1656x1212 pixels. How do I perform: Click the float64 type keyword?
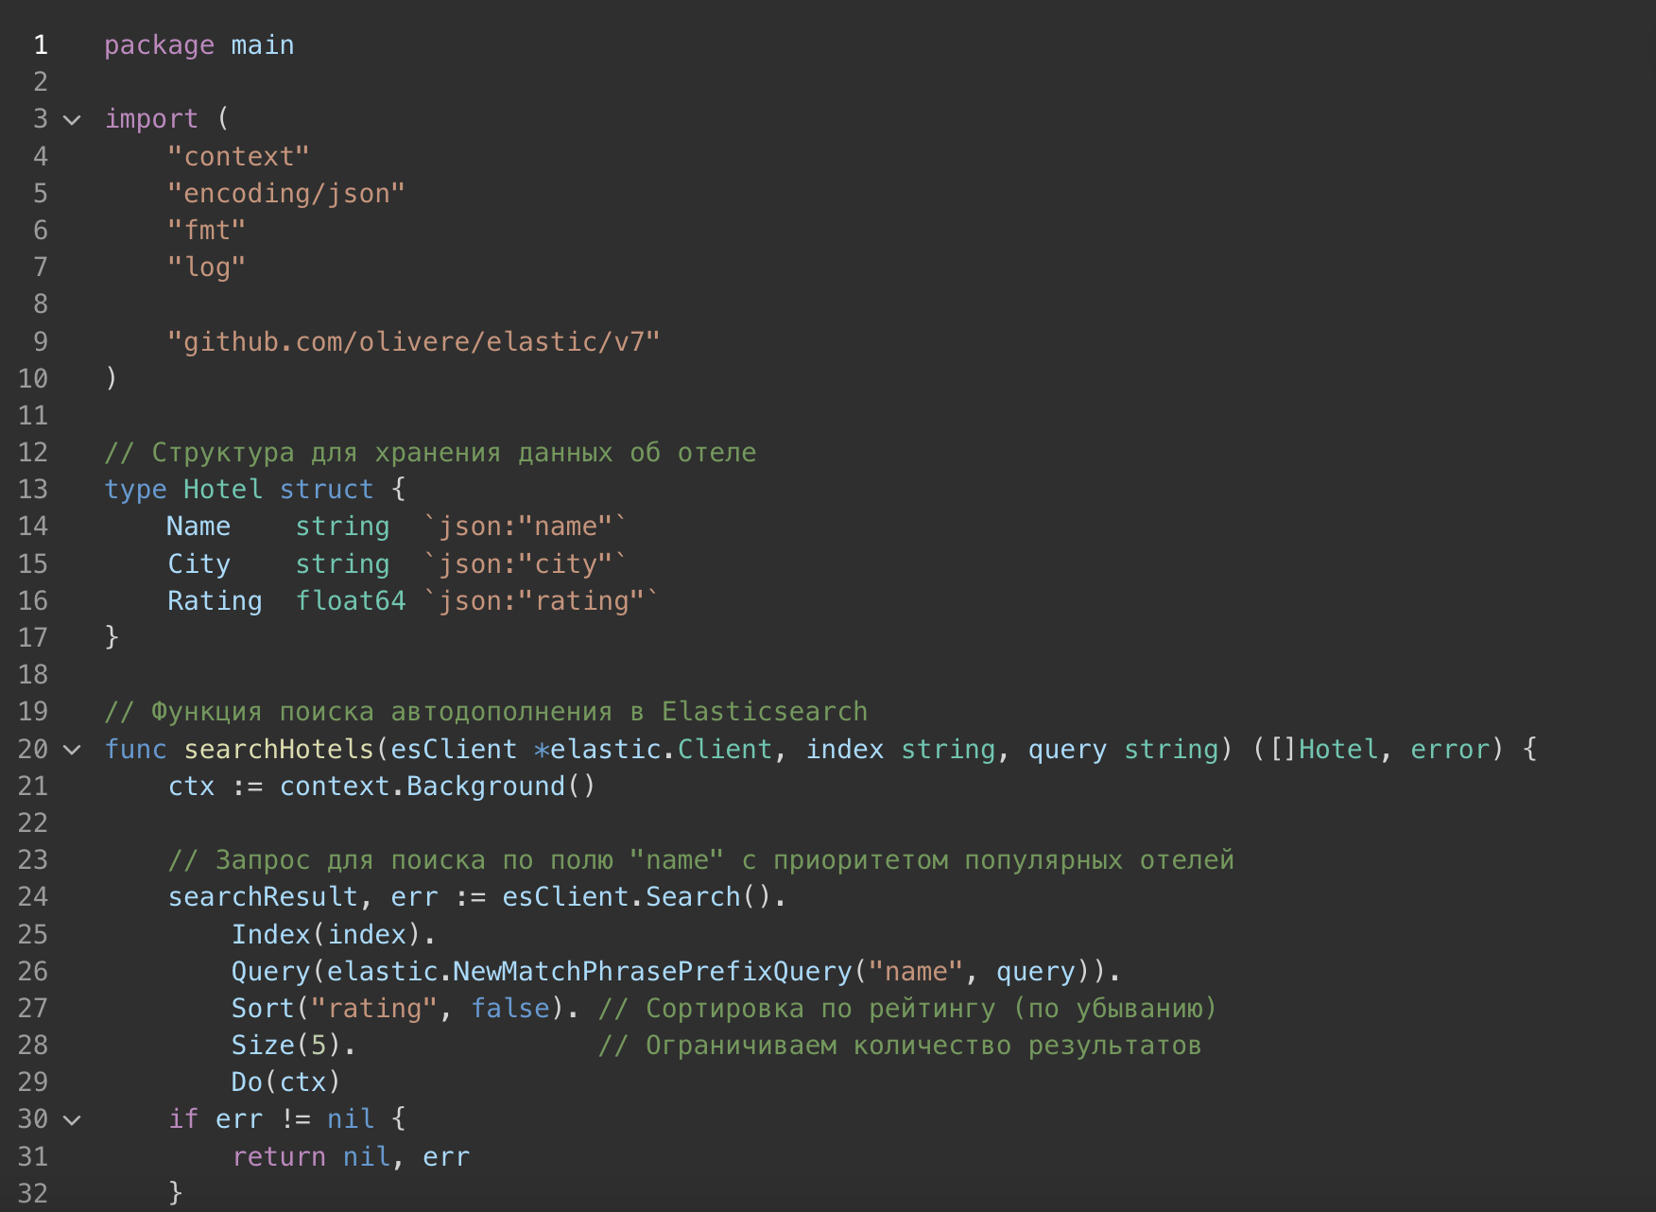[351, 601]
